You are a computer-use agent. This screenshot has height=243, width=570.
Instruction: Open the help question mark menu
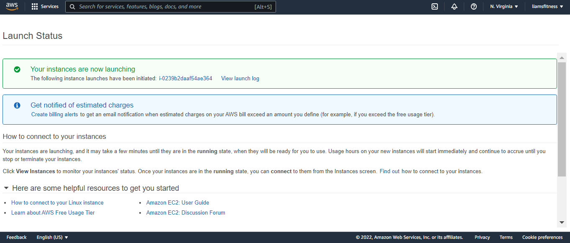click(x=474, y=7)
